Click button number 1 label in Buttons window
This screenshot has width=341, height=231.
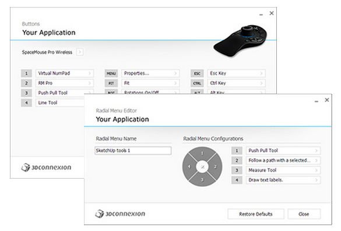27,73
